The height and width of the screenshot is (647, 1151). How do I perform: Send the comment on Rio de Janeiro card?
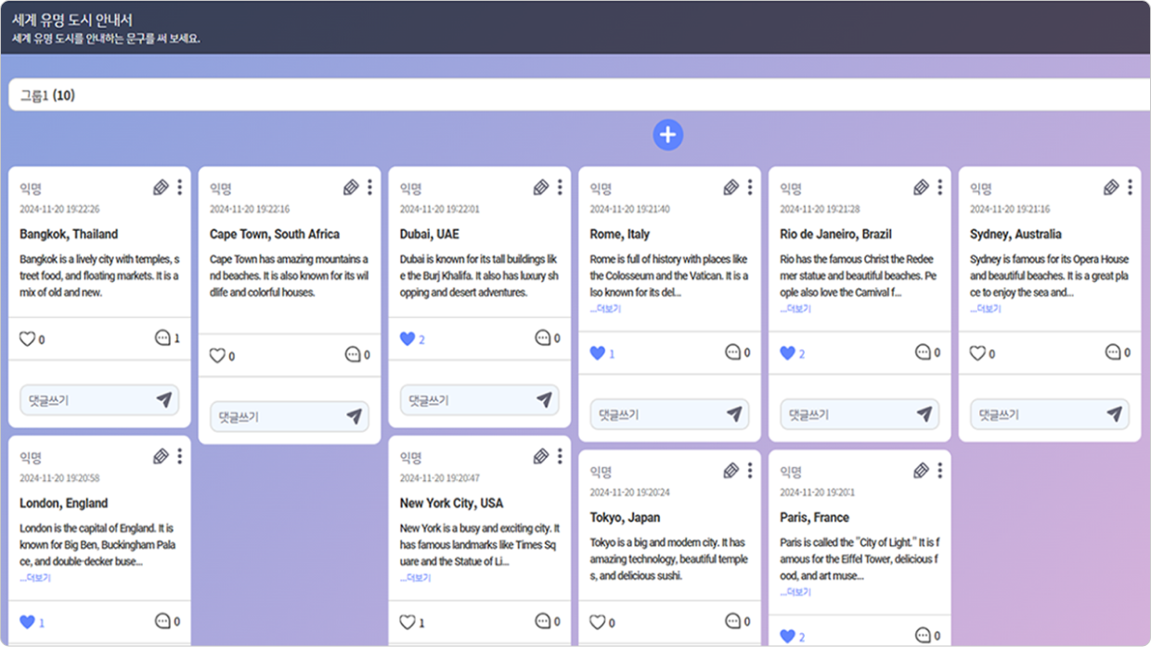pyautogui.click(x=925, y=414)
